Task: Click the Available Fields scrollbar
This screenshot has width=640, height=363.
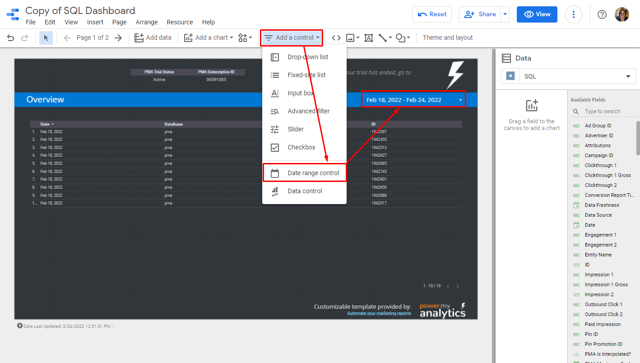Action: 638,138
